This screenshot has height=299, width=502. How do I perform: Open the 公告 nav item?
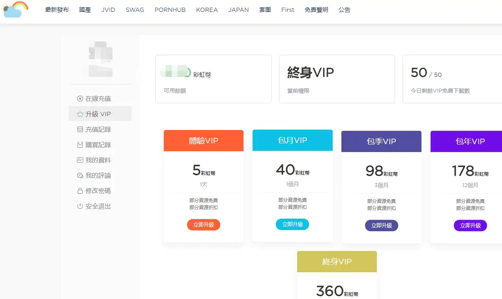(x=345, y=10)
